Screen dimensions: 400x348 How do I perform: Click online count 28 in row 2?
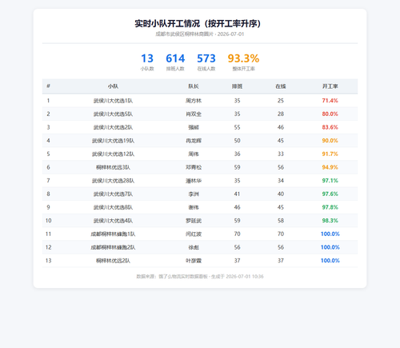[x=281, y=114]
